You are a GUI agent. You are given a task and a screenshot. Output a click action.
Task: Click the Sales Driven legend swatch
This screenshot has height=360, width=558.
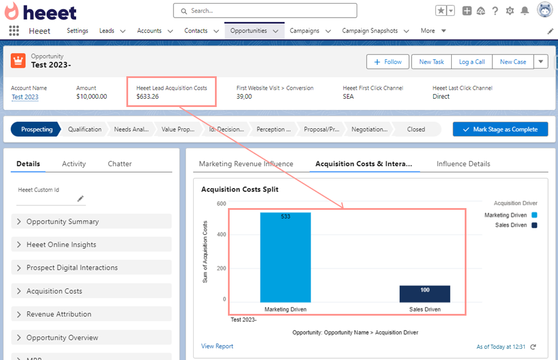(x=534, y=225)
